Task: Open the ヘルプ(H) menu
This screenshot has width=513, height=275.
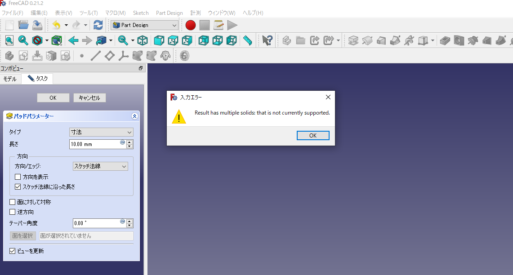Action: coord(253,13)
